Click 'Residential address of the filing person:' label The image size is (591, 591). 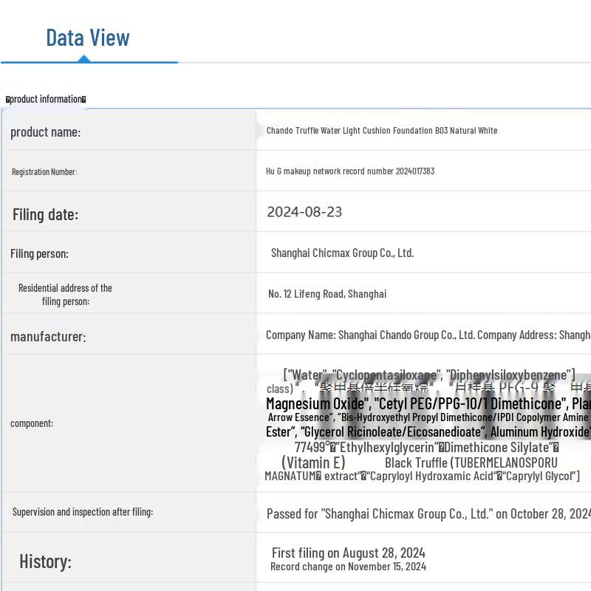(x=65, y=294)
